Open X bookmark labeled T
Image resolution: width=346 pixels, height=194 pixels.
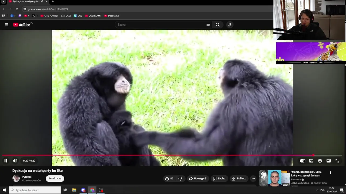(35, 16)
